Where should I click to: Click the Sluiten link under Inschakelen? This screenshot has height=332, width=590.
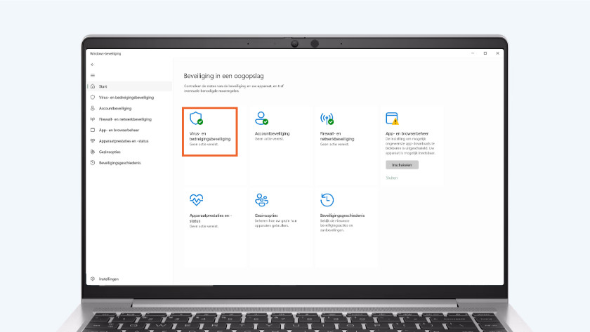point(391,178)
